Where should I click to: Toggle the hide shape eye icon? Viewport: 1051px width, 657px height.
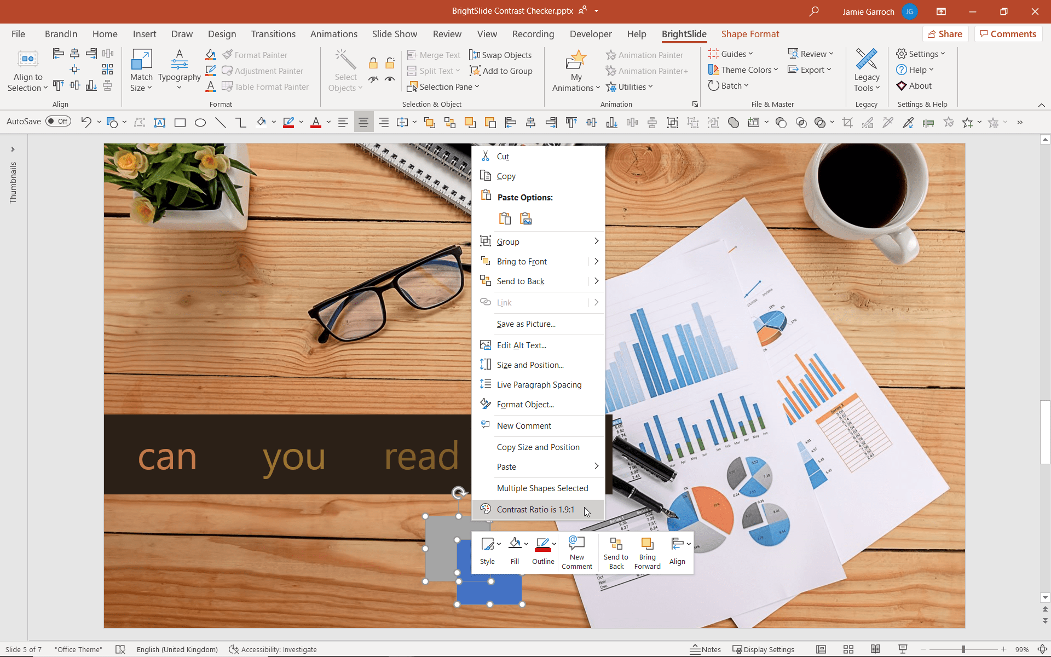point(373,79)
